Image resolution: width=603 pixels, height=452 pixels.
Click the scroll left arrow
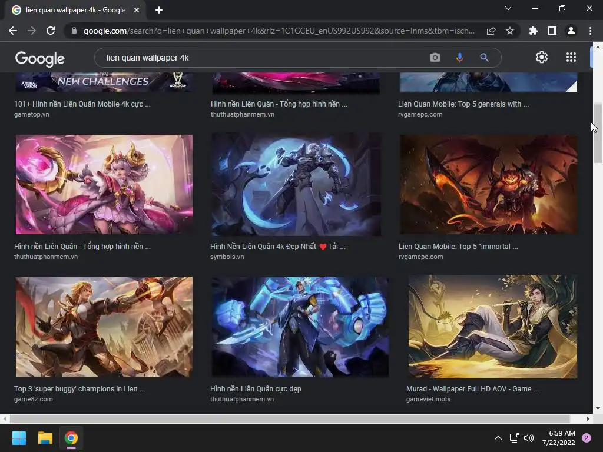(4, 418)
